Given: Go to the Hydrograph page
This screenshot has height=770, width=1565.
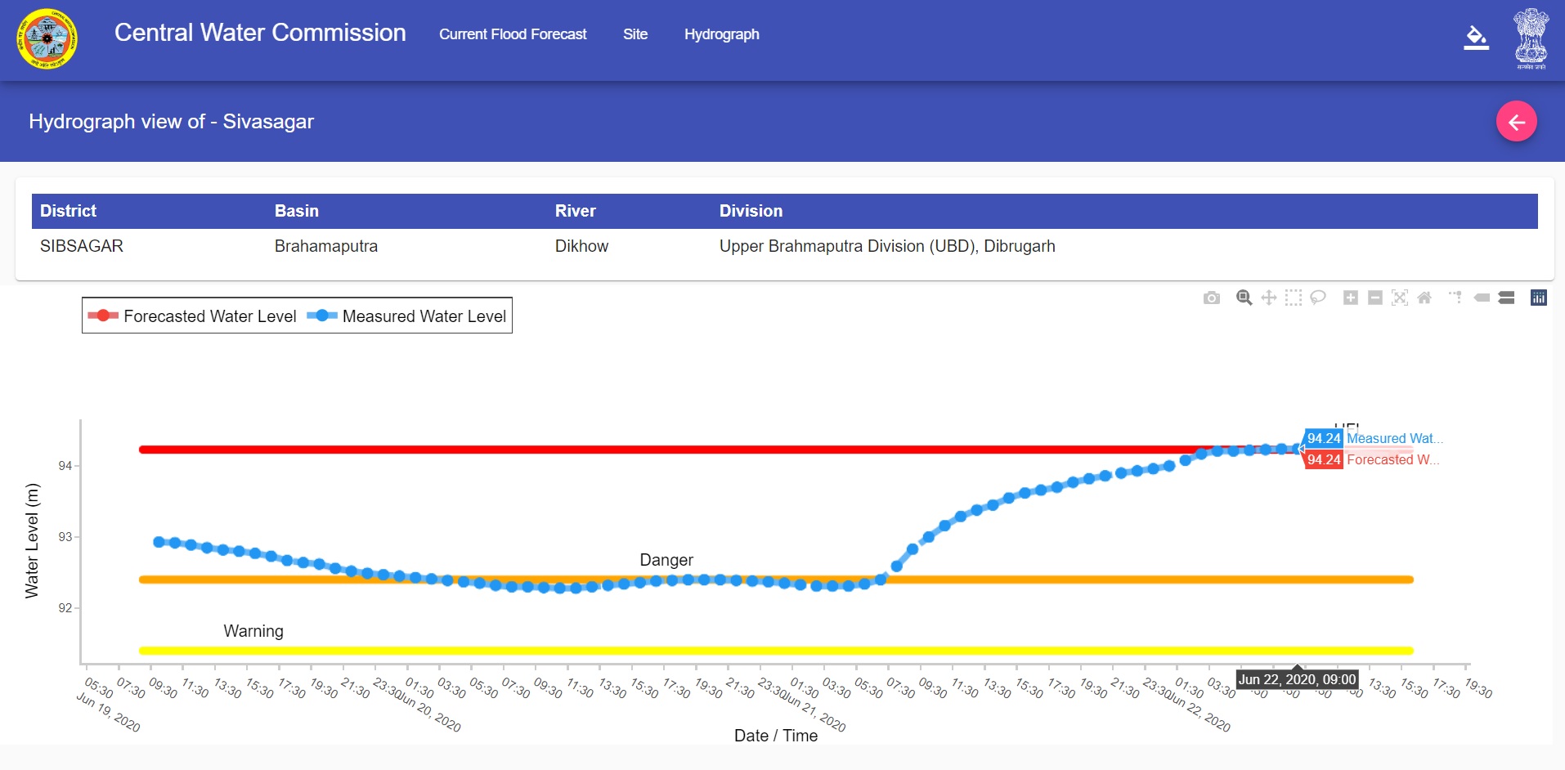Looking at the screenshot, I should pyautogui.click(x=721, y=34).
